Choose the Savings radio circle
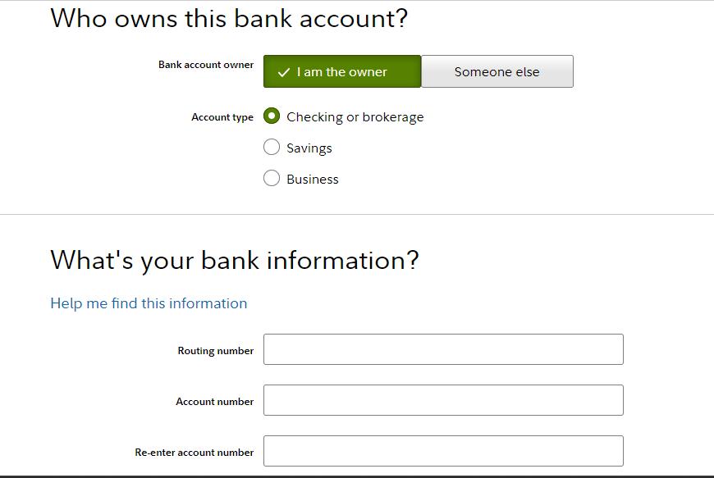The image size is (714, 478). 272,148
